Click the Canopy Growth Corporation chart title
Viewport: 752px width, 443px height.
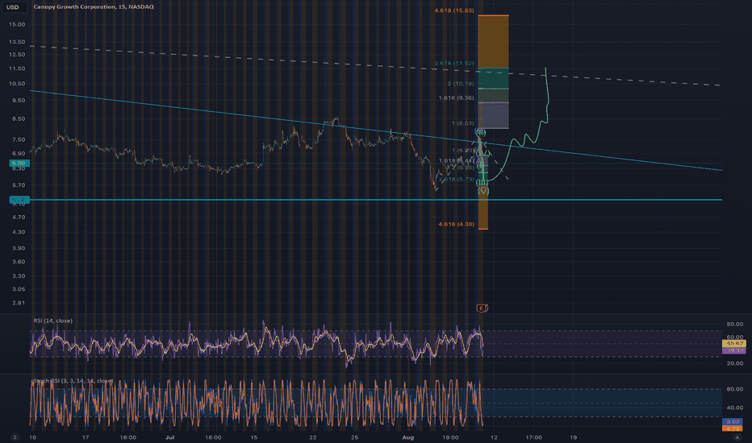(x=94, y=6)
